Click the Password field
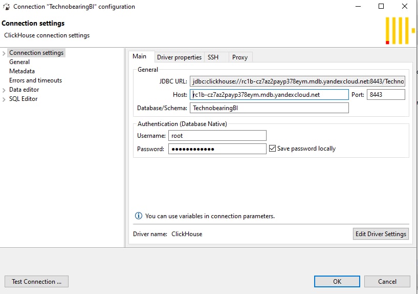This screenshot has height=294, width=418. click(217, 149)
